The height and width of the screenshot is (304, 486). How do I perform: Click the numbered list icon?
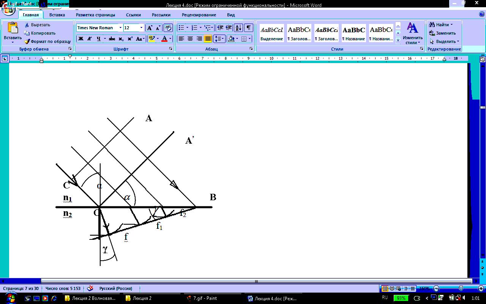pos(194,28)
